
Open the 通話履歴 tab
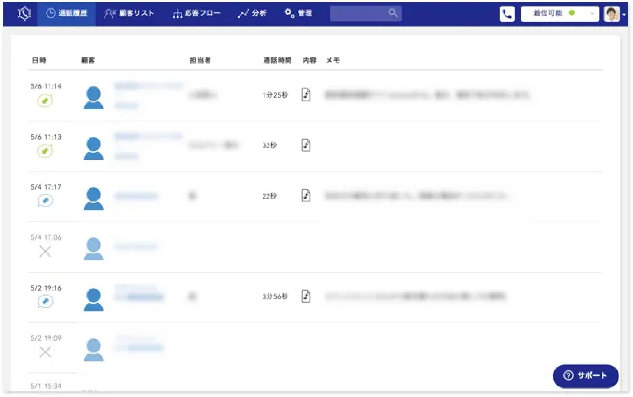click(66, 13)
